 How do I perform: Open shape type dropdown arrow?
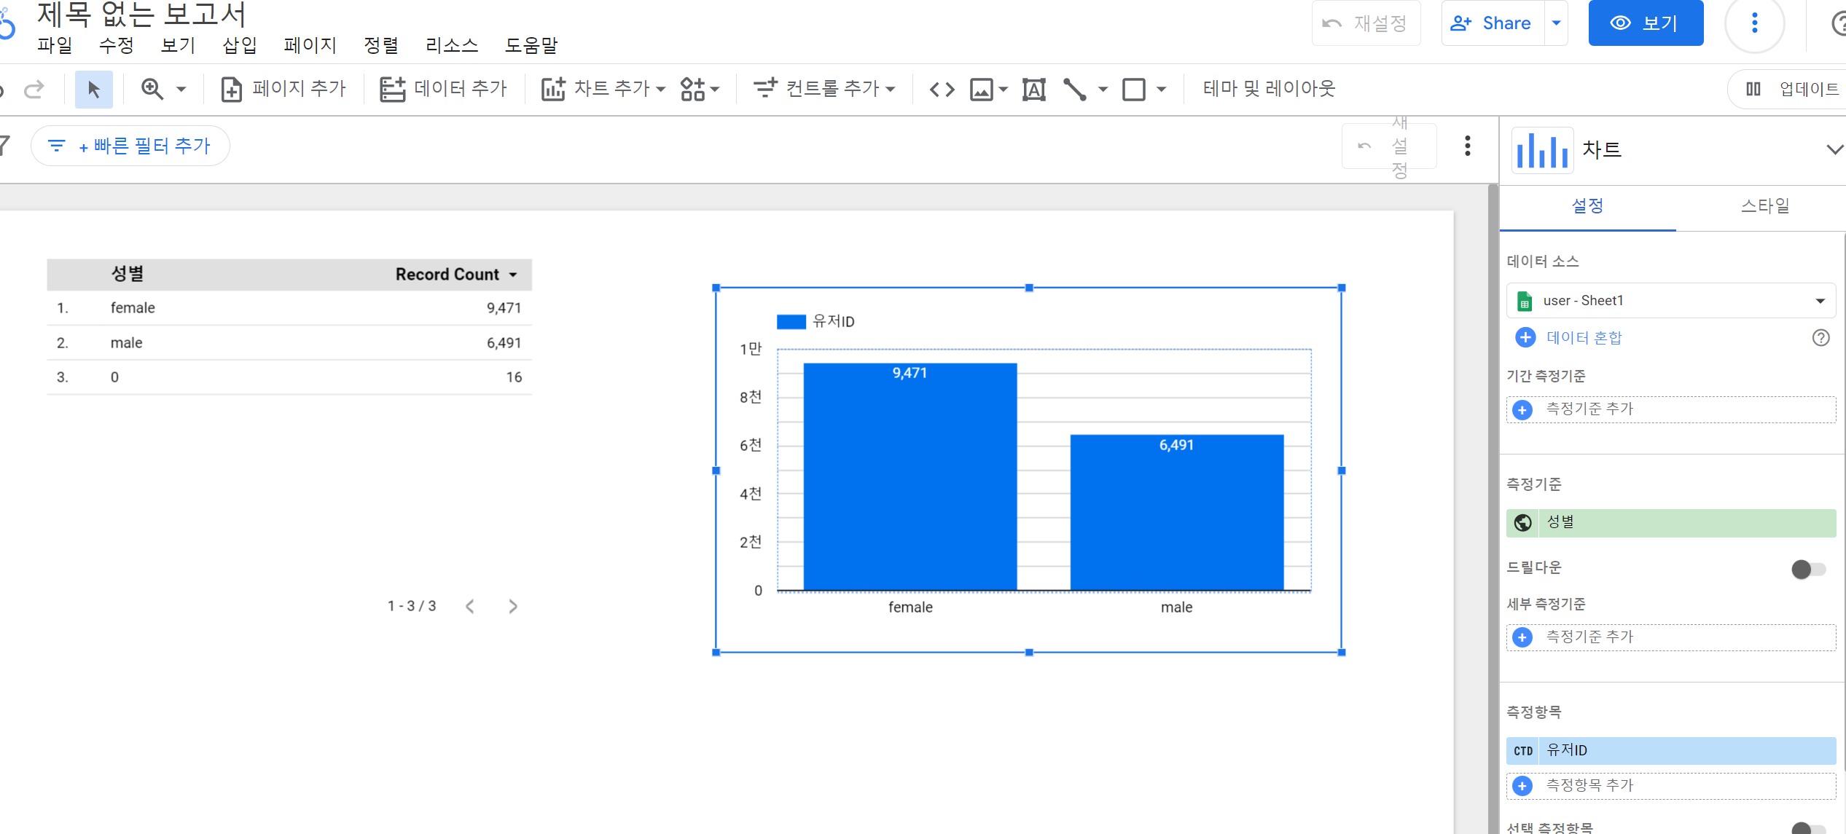1162,90
